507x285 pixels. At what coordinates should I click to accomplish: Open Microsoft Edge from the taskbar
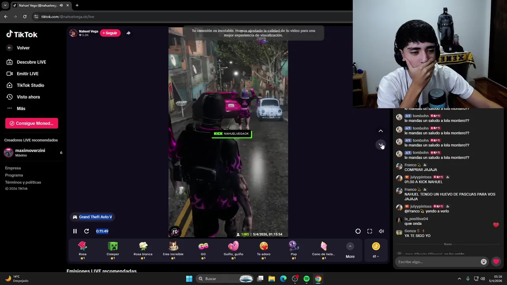(283, 279)
